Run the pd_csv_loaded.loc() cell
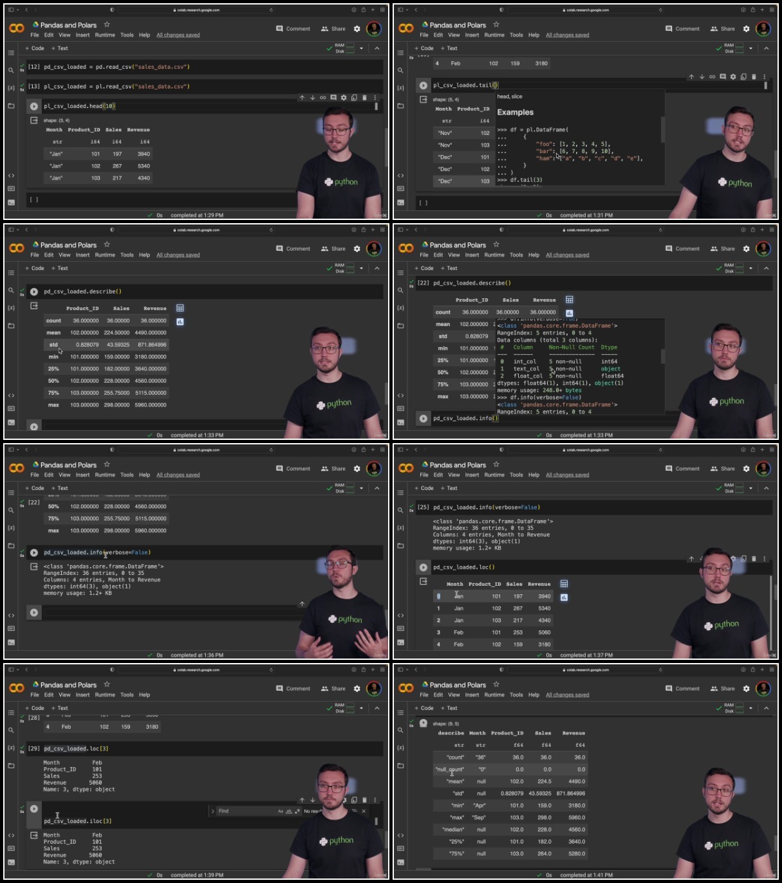Image resolution: width=782 pixels, height=883 pixels. (423, 567)
